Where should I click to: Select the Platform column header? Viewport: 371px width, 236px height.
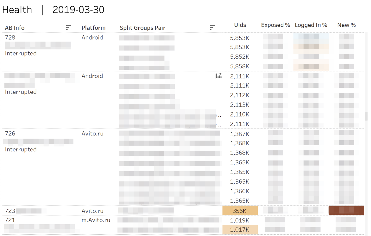tap(93, 28)
